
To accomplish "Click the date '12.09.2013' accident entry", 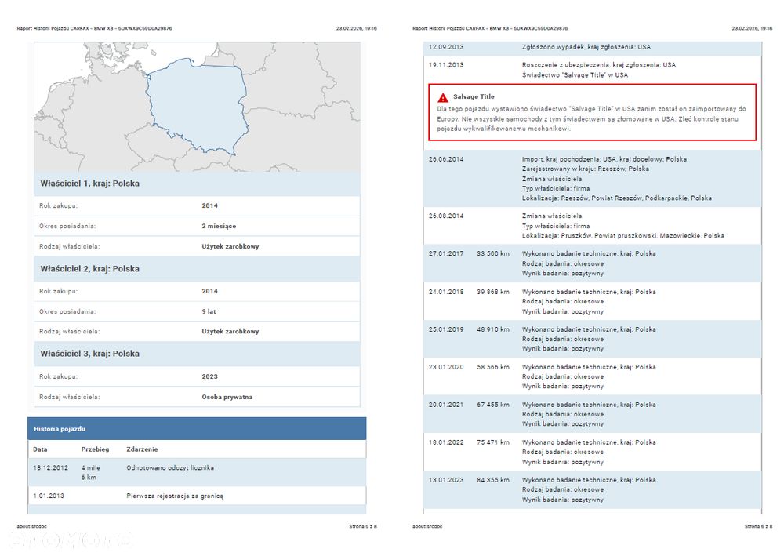I will point(446,47).
